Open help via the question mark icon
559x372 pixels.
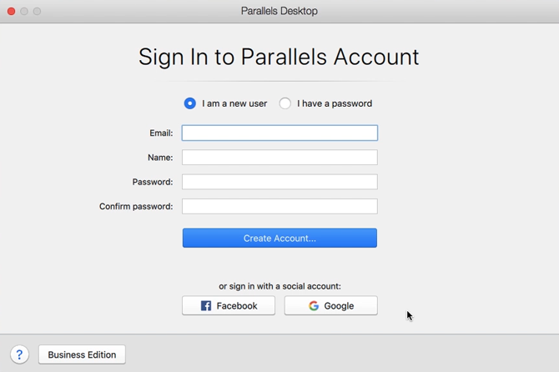pos(19,354)
